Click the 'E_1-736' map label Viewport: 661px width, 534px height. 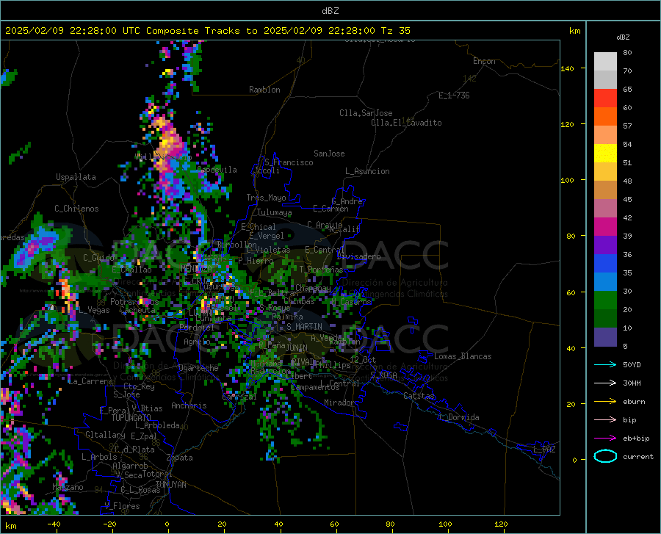pos(454,95)
